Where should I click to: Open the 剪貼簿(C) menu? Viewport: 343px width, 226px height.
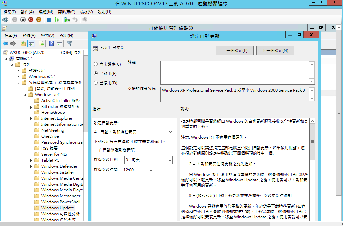coord(66,12)
